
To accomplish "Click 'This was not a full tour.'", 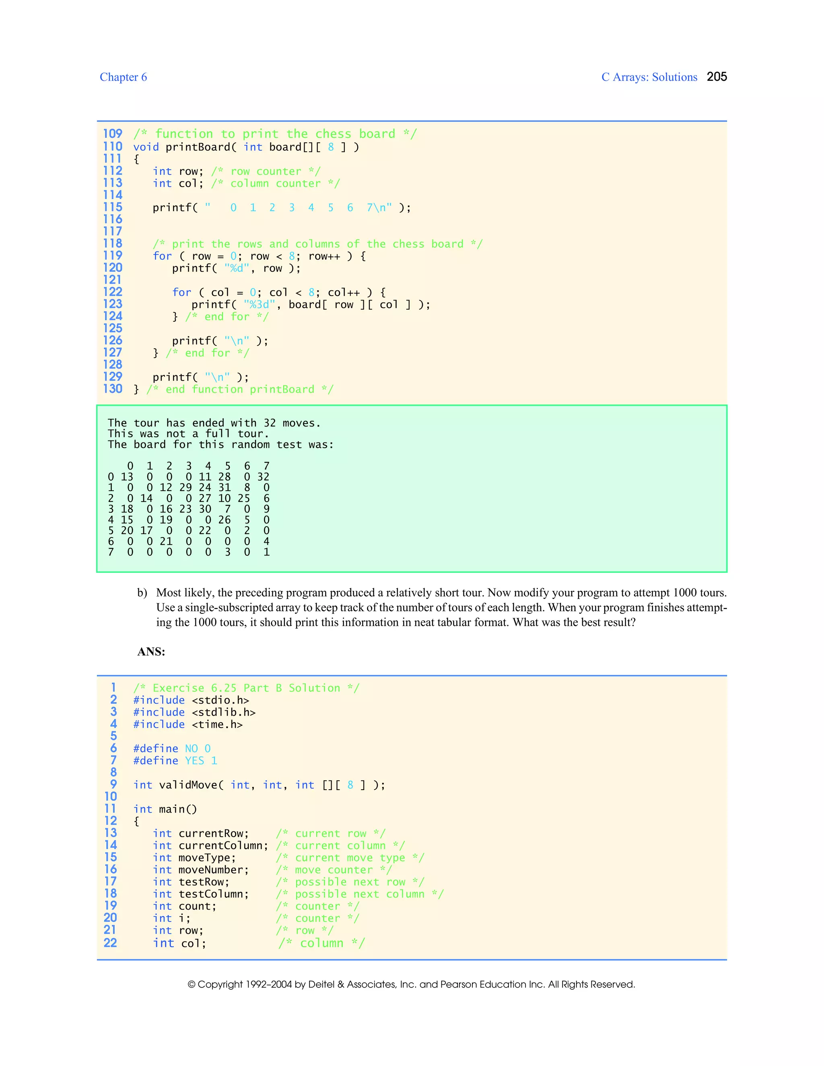I will [x=188, y=434].
